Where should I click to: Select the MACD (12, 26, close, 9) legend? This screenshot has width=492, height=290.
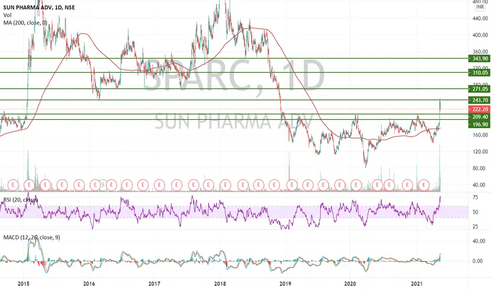coord(32,237)
